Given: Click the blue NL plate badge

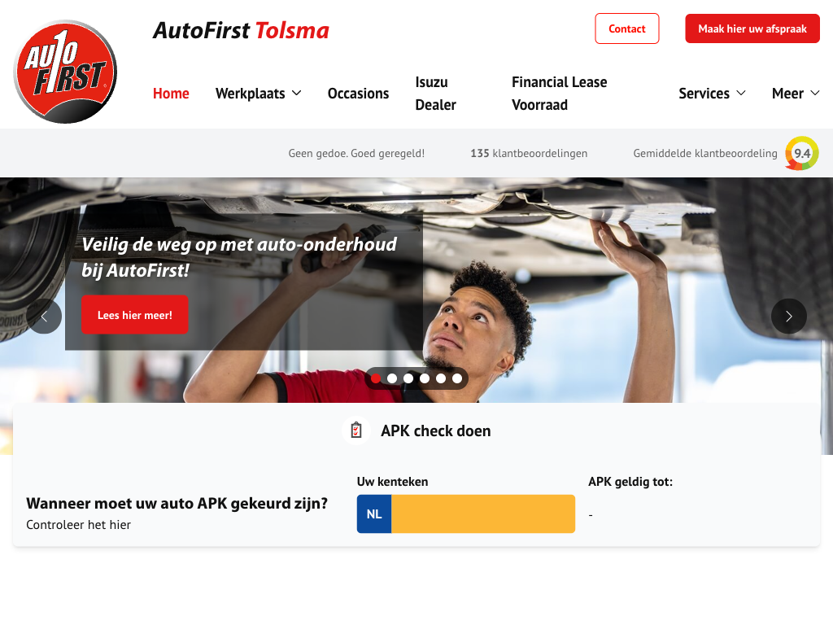Looking at the screenshot, I should (374, 514).
